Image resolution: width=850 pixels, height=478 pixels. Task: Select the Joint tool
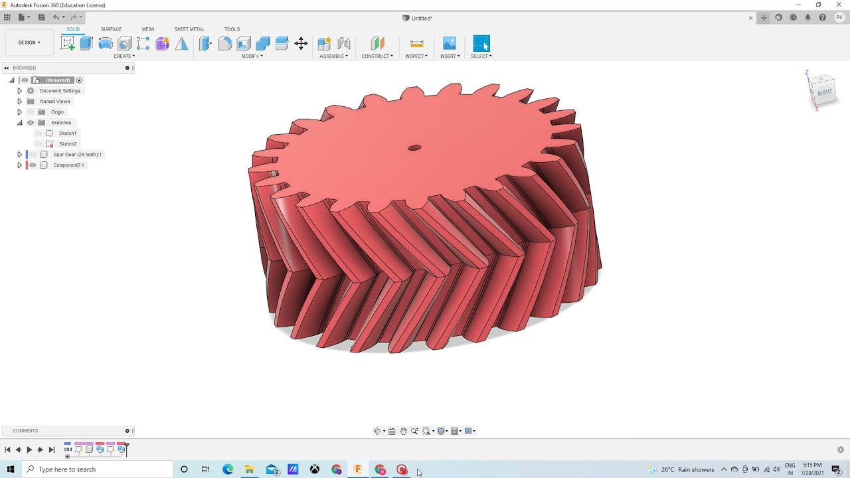click(x=344, y=44)
